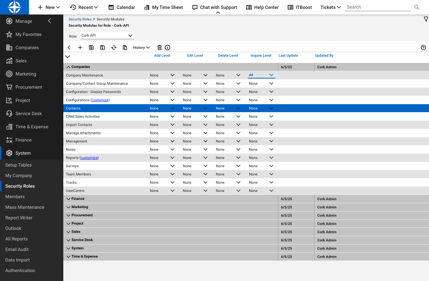This screenshot has height=281, width=429.
Task: Collapse the sidebar using Manage arrow
Action: (x=49, y=21)
